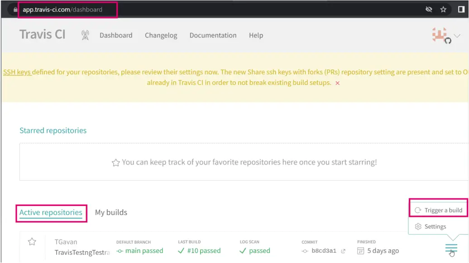The width and height of the screenshot is (469, 263).
Task: Click the crossed-out eye icon in the address bar
Action: pyautogui.click(x=429, y=9)
